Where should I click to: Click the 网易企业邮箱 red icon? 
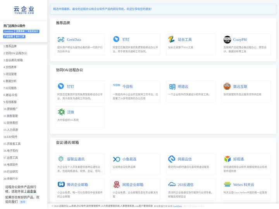pos(116,185)
